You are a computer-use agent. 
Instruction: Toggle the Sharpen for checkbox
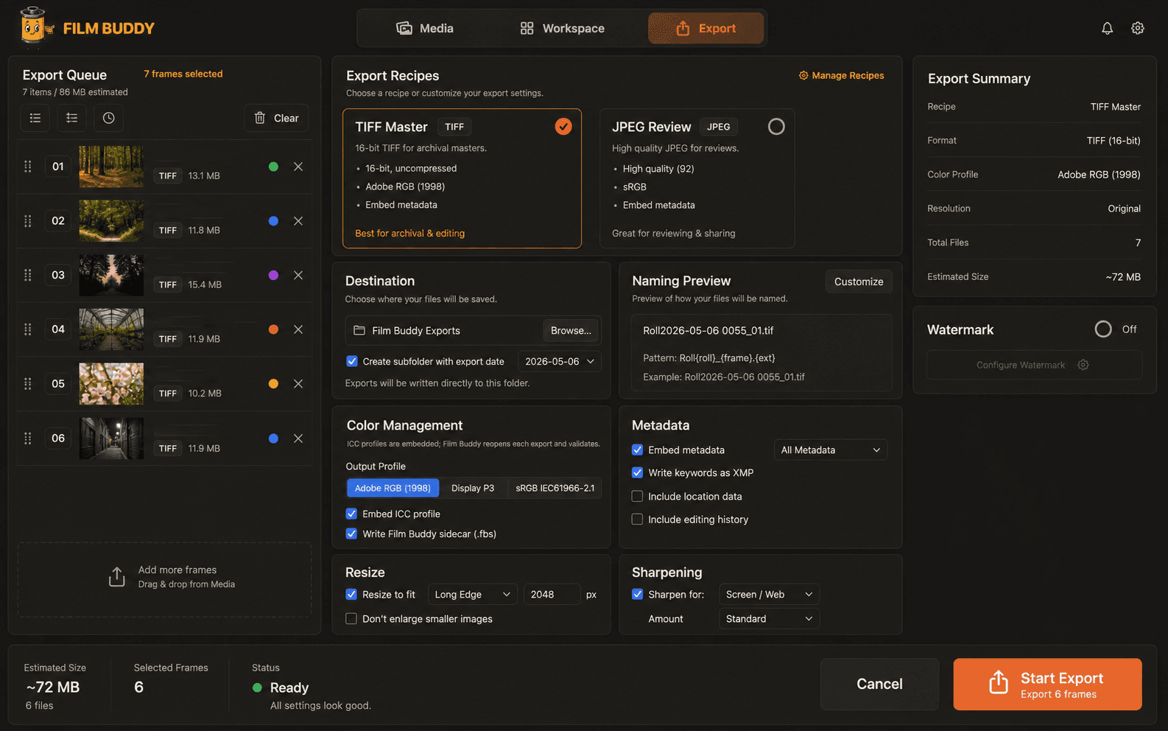[638, 594]
